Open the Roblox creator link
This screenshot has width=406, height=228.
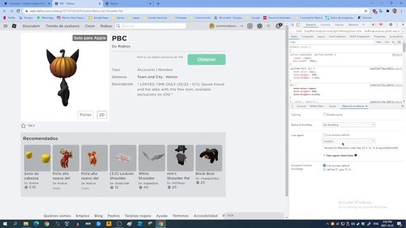coord(124,46)
